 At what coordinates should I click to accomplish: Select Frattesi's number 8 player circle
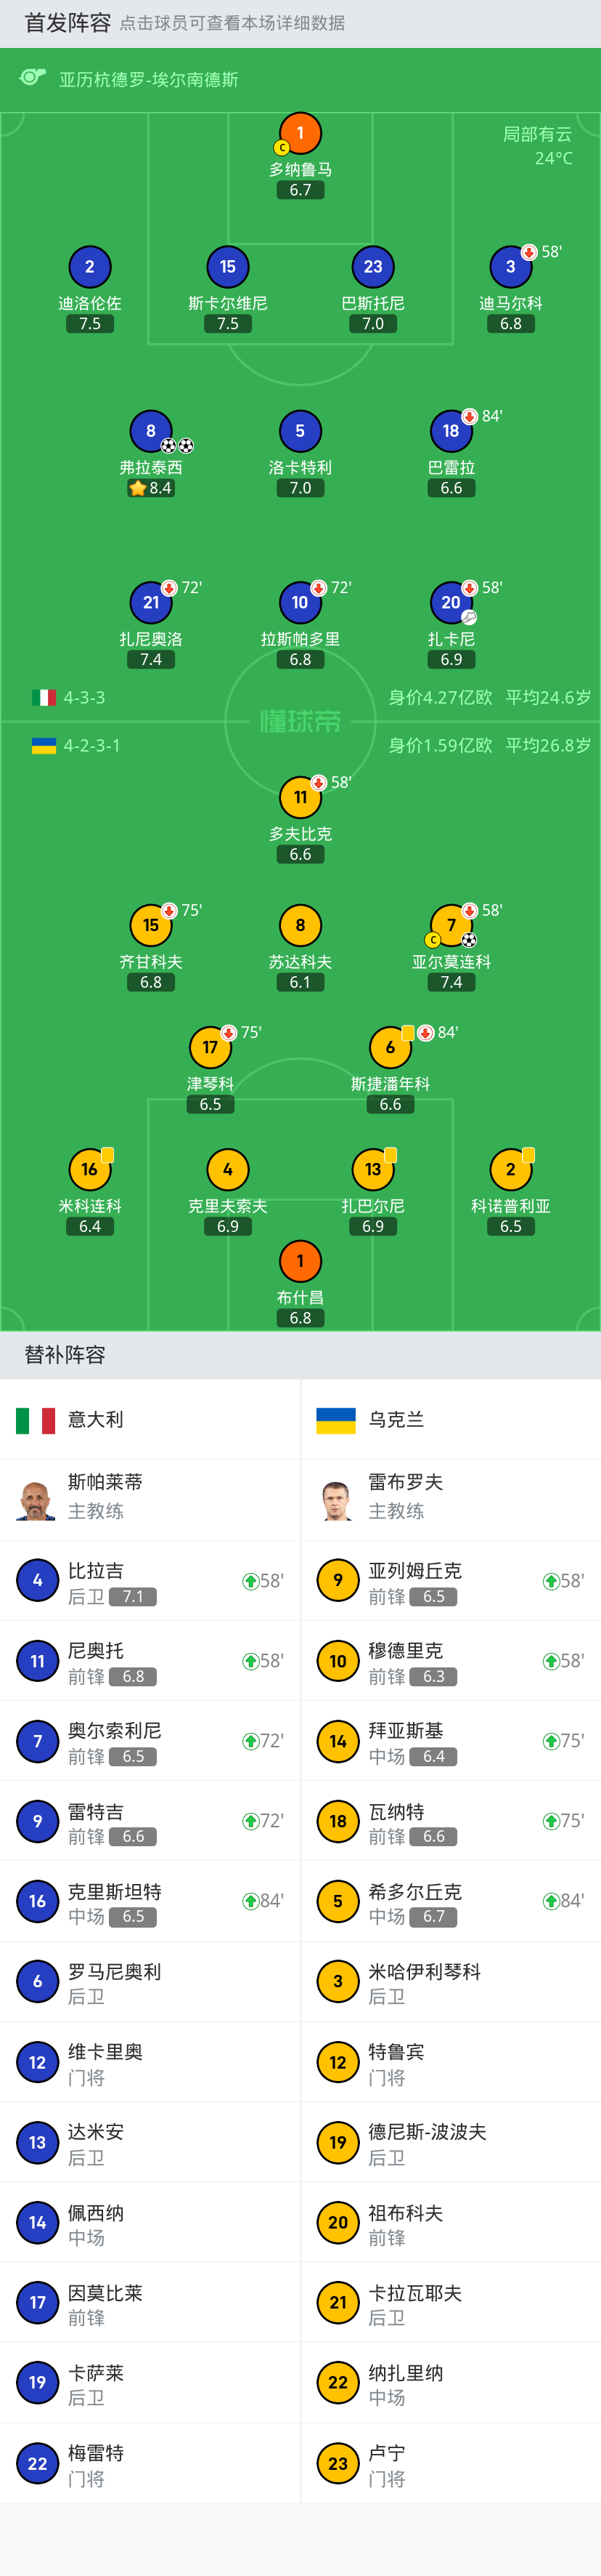pos(151,431)
